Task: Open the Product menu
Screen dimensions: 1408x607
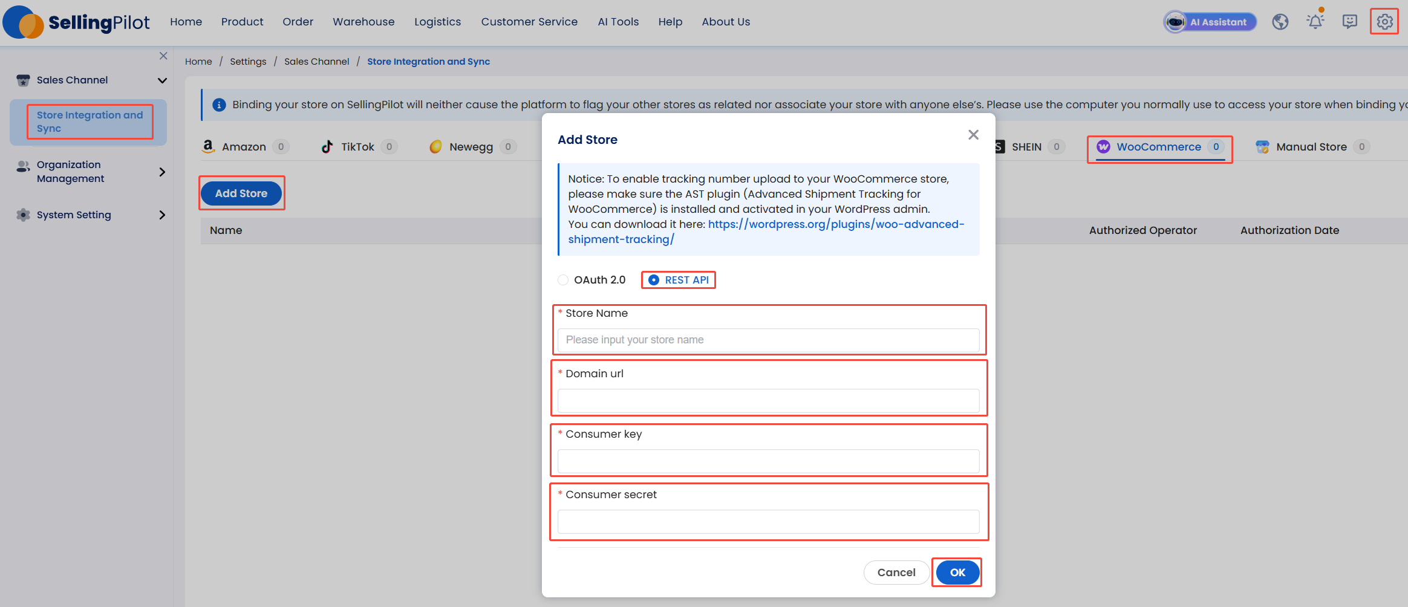Action: pyautogui.click(x=242, y=22)
